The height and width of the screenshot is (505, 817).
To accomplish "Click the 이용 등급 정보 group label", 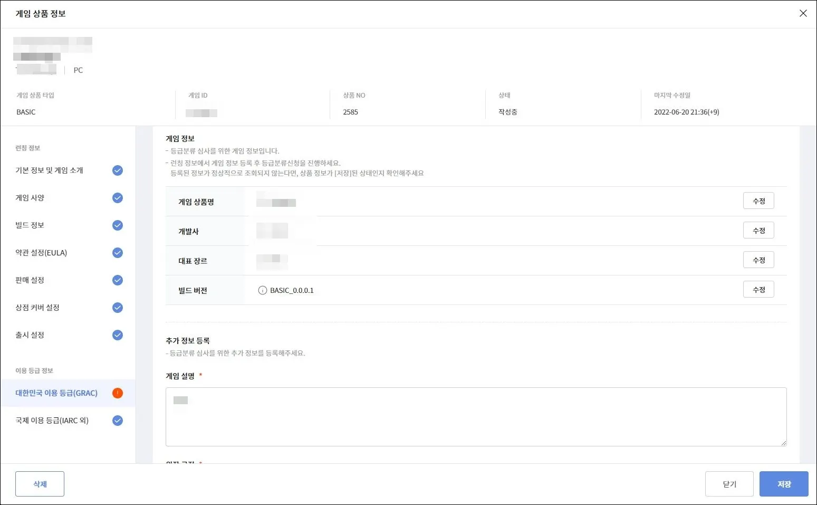I will tap(34, 371).
